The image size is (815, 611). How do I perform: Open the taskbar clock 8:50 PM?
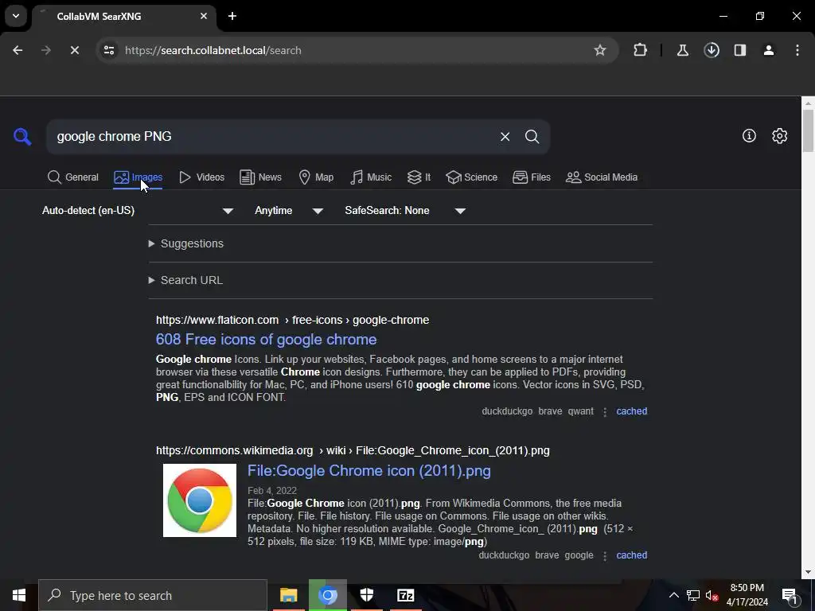(747, 595)
